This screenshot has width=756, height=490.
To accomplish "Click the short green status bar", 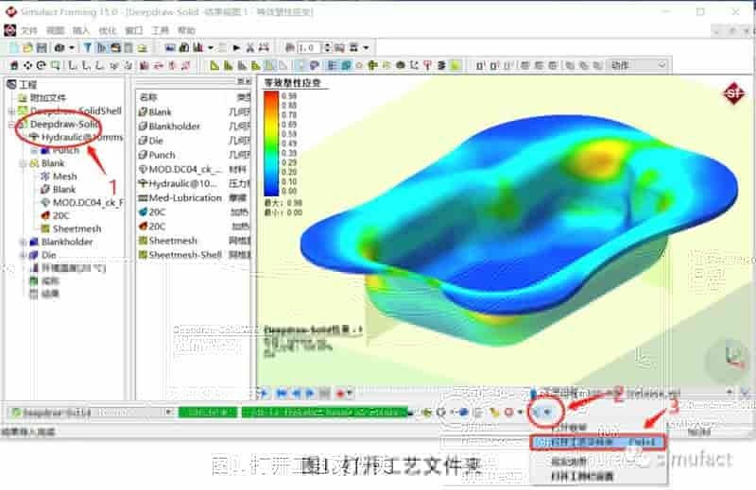I will click(208, 413).
